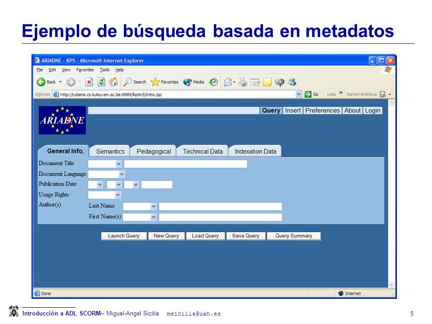The width and height of the screenshot is (432, 324).
Task: Switch to the Technical Data tab
Action: (203, 151)
